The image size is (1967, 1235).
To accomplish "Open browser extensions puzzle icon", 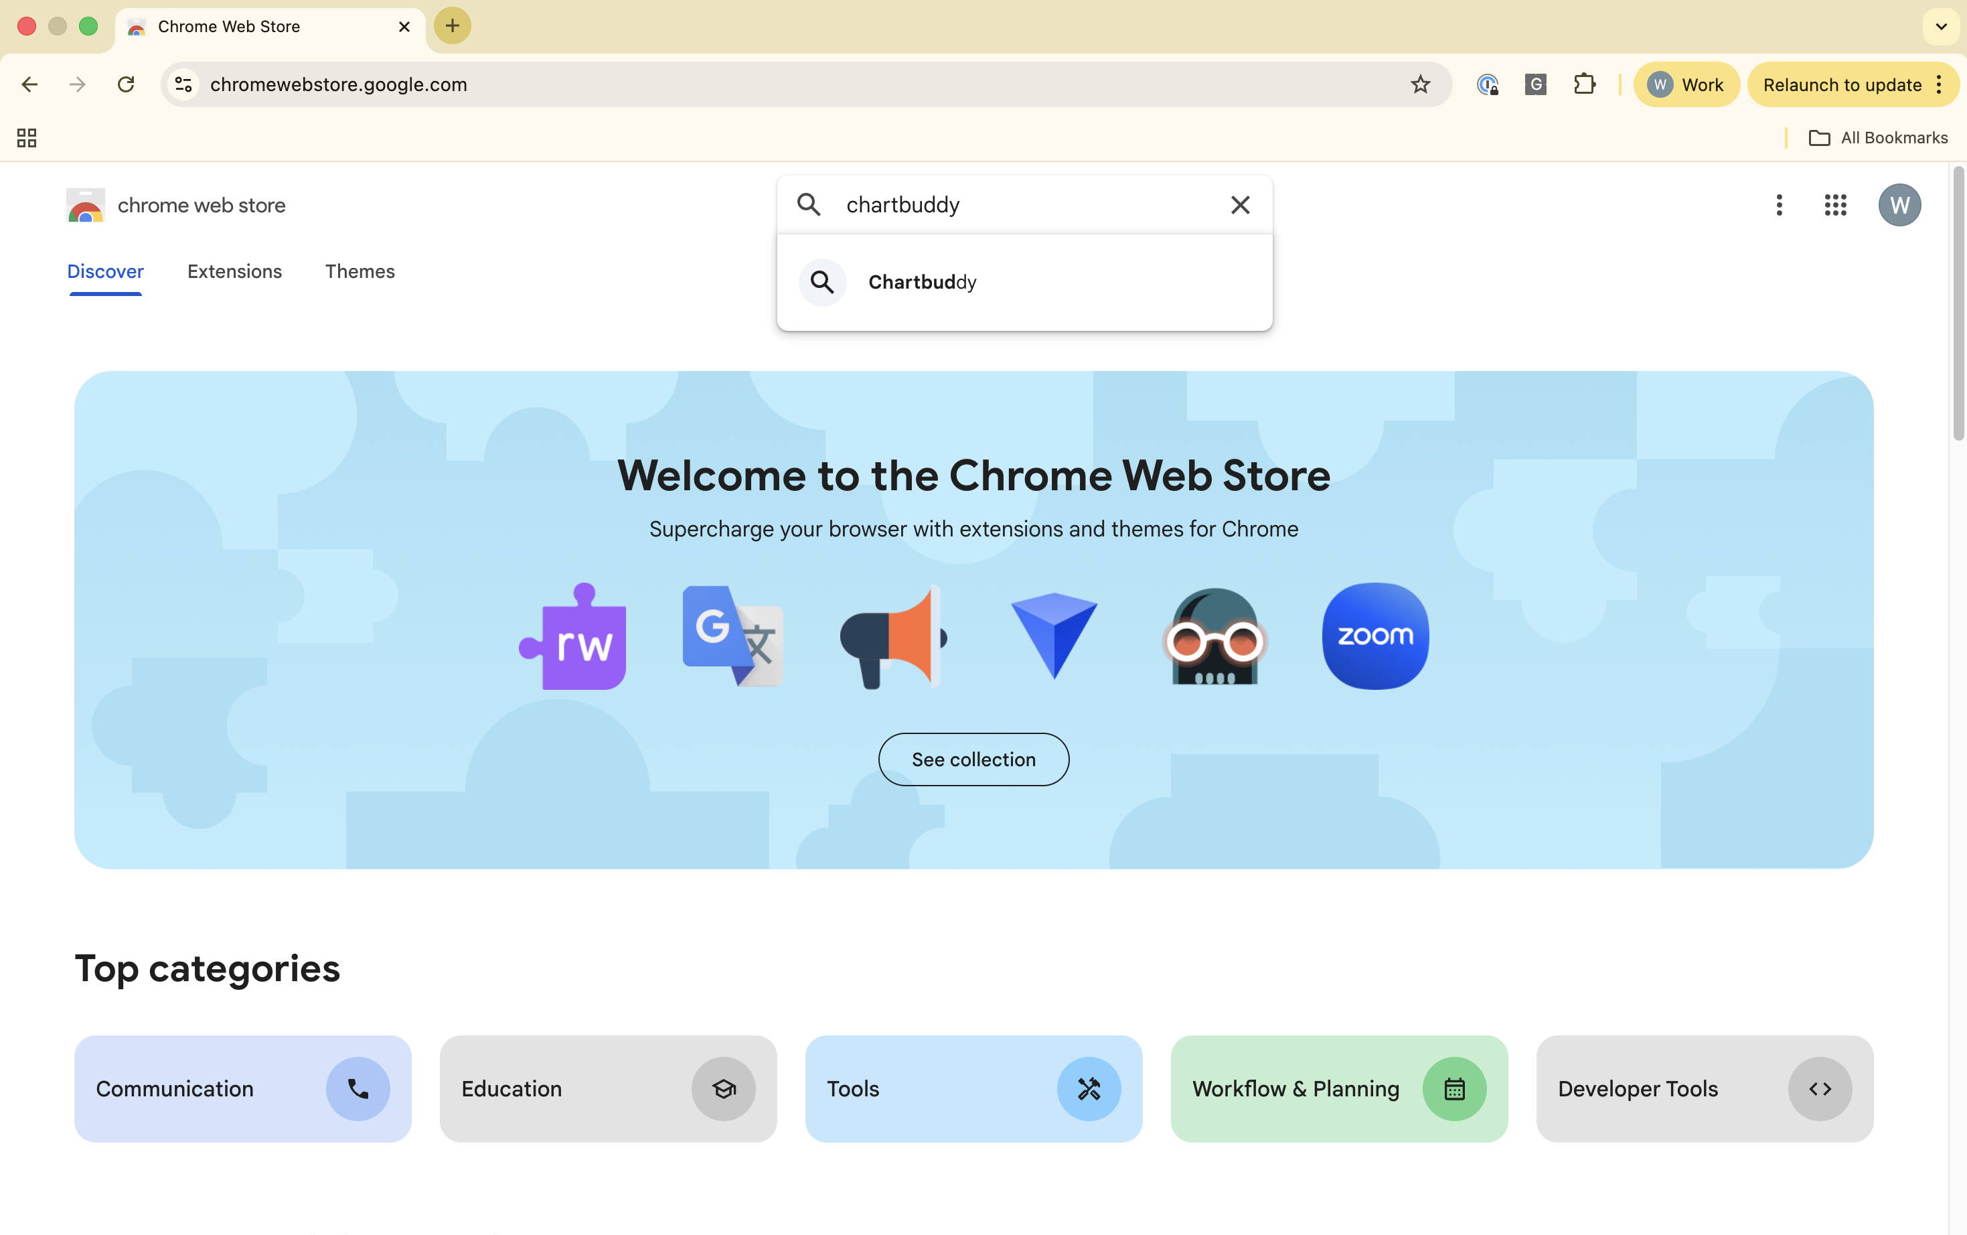I will pos(1583,83).
